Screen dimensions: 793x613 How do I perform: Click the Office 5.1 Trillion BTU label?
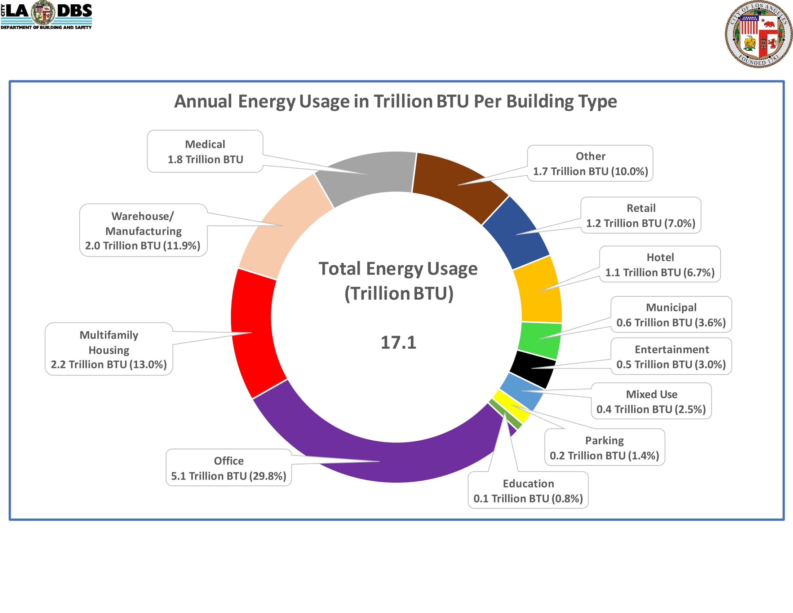tap(229, 468)
